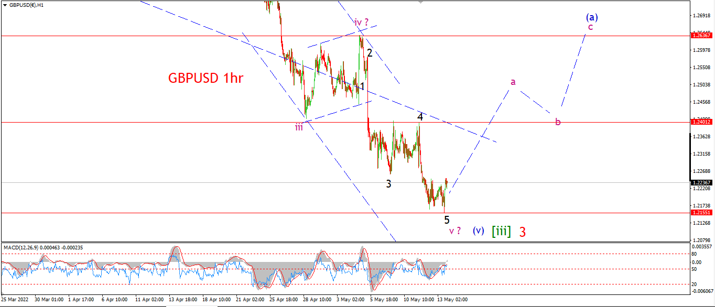715x307 pixels.
Task: Select the 'GBPUSD 1hr' red text label
Action: tap(206, 78)
